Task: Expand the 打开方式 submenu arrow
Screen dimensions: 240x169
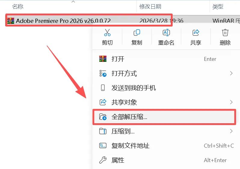Action: pyautogui.click(x=231, y=73)
